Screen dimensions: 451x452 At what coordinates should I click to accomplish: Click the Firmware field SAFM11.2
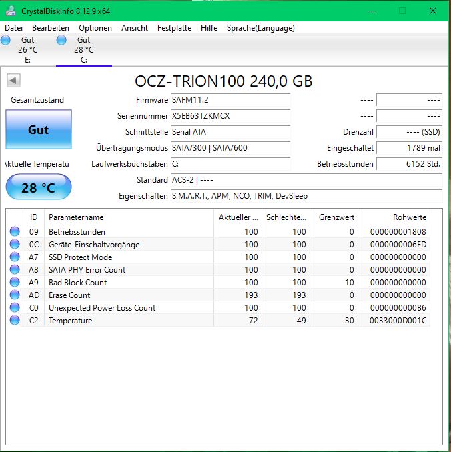click(x=230, y=100)
